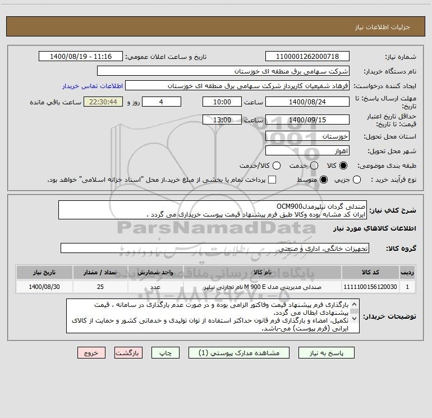Screen dimensions: 432x418
Task: Click the product name cell صندلی مدیریتی
Action: pos(263,287)
